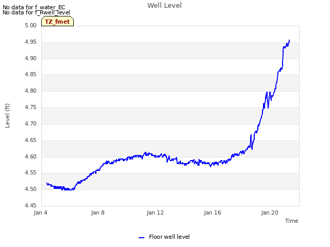Screen dimensions: 330x247
Task: Click the Jan 20 x-axis label
Action: pos(270,213)
